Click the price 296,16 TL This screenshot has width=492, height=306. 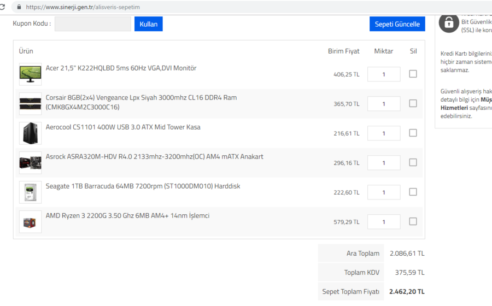347,163
